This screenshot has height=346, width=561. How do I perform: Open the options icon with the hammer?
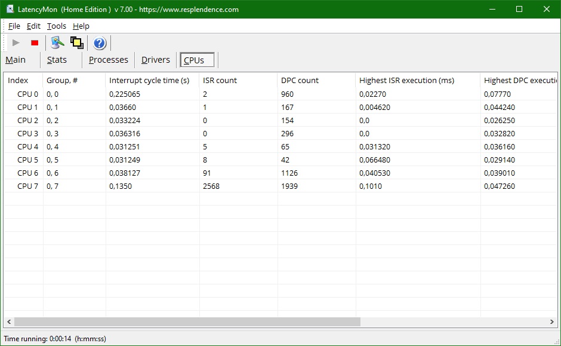click(57, 43)
